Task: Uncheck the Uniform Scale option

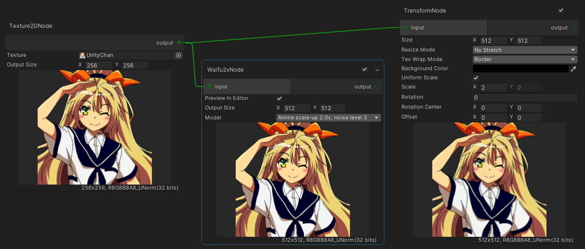Action: click(x=476, y=78)
